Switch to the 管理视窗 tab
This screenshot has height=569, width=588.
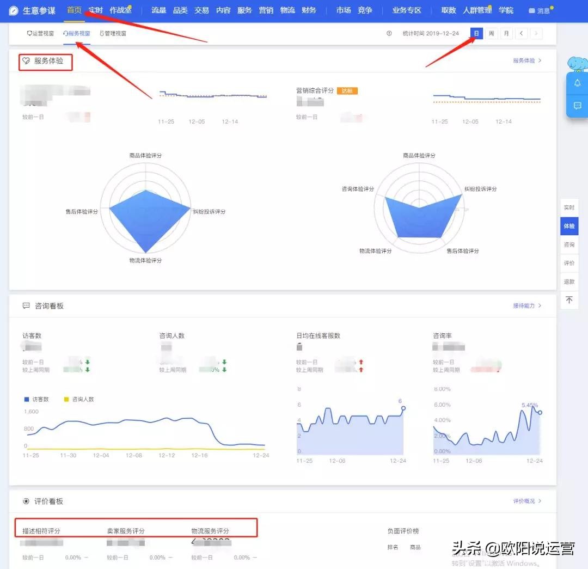click(x=113, y=33)
